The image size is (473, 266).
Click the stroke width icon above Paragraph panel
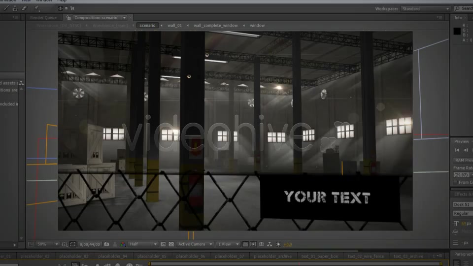tap(456, 243)
